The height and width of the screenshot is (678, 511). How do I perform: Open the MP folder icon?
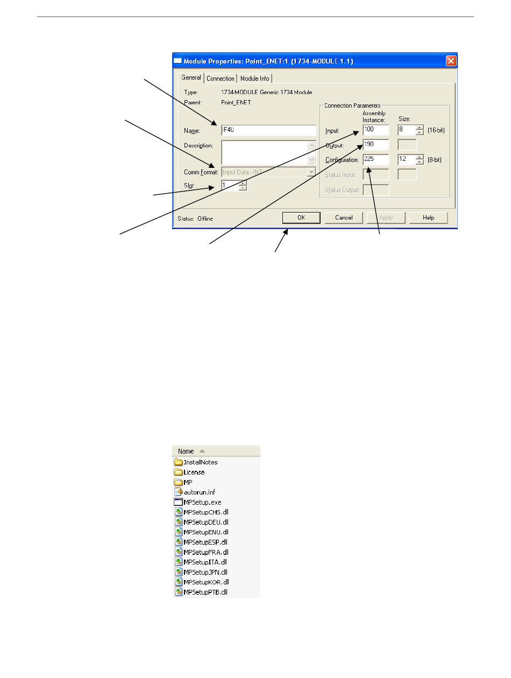pyautogui.click(x=179, y=482)
